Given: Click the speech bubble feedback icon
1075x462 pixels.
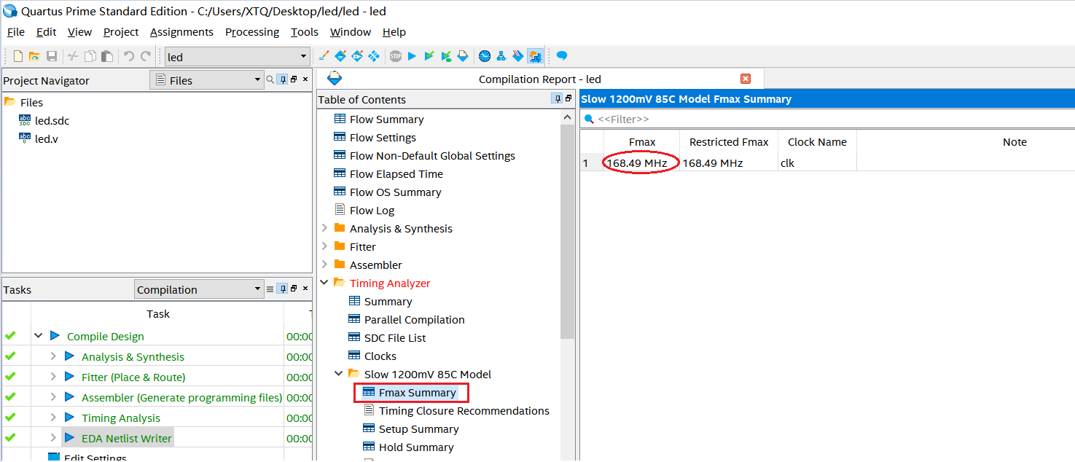Looking at the screenshot, I should [562, 56].
